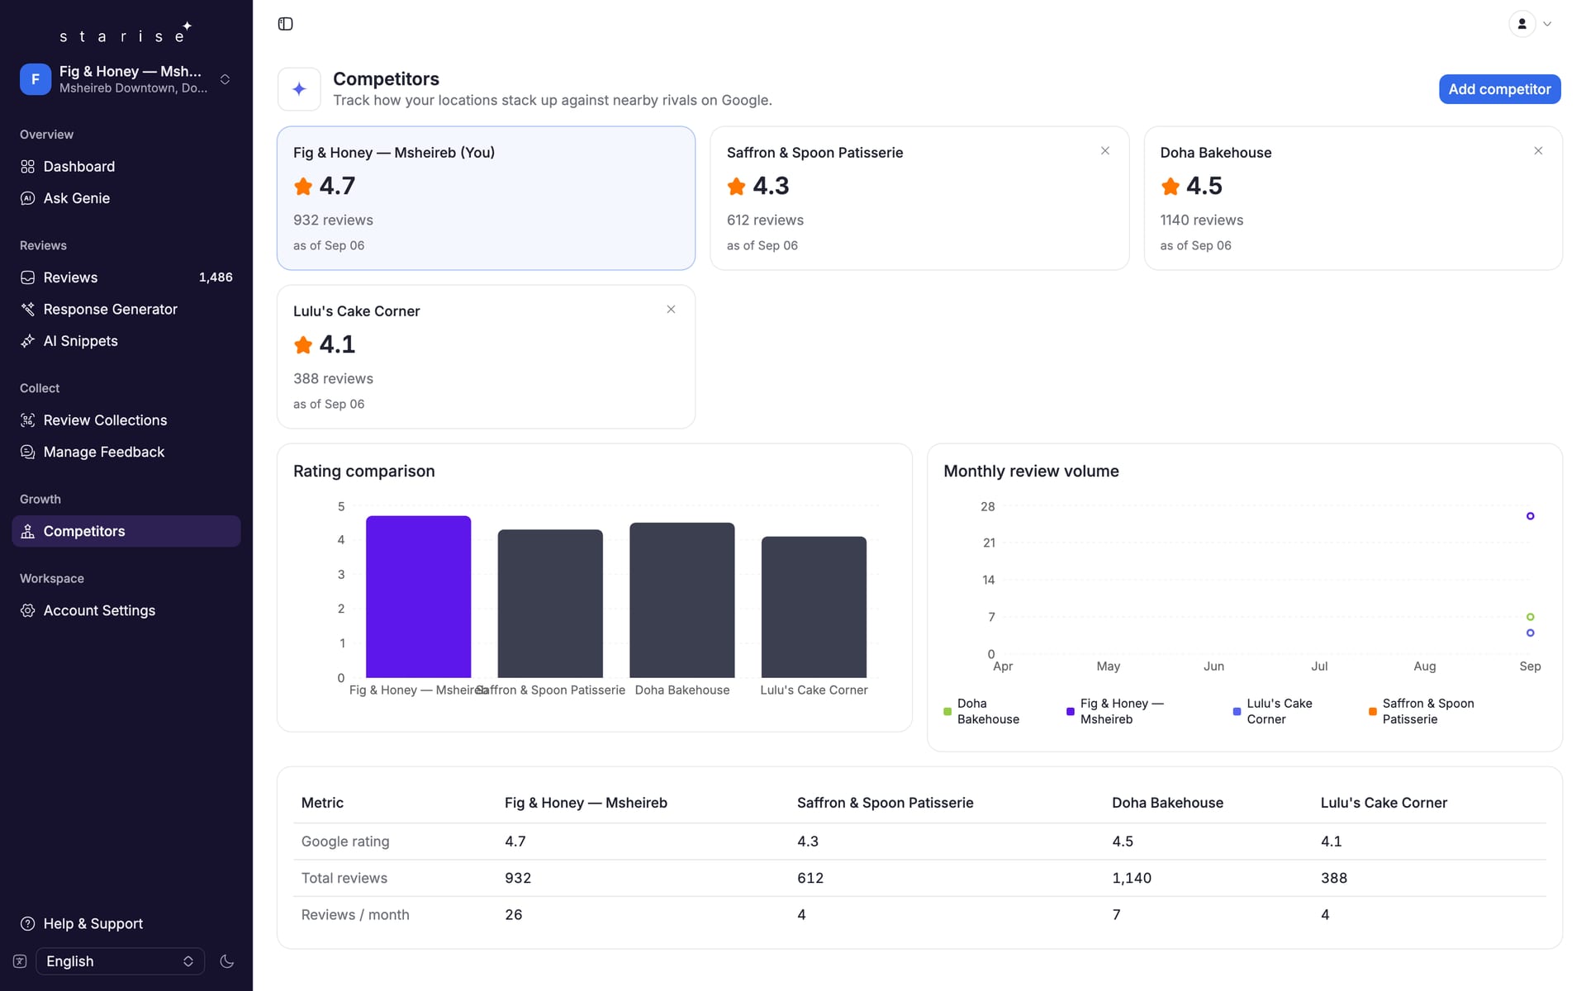Remove Doha Bakehouse competitor card
Screen dimensions: 1586x991
[x=1538, y=151]
